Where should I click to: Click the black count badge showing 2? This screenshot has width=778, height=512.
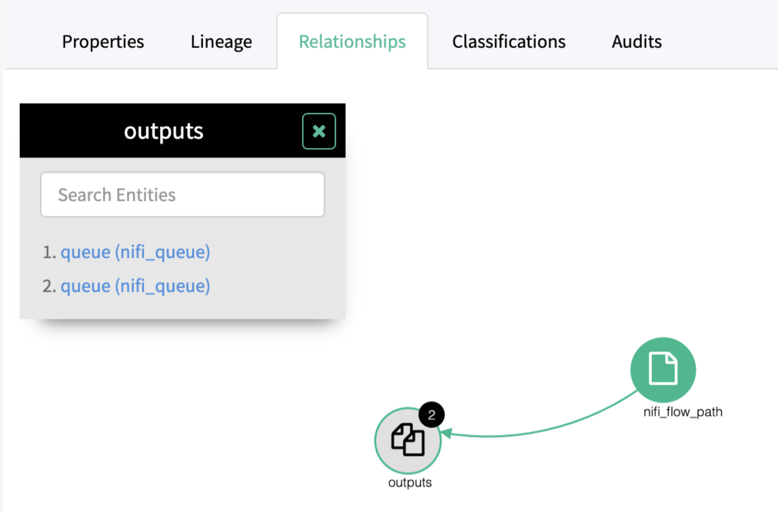[x=431, y=415]
